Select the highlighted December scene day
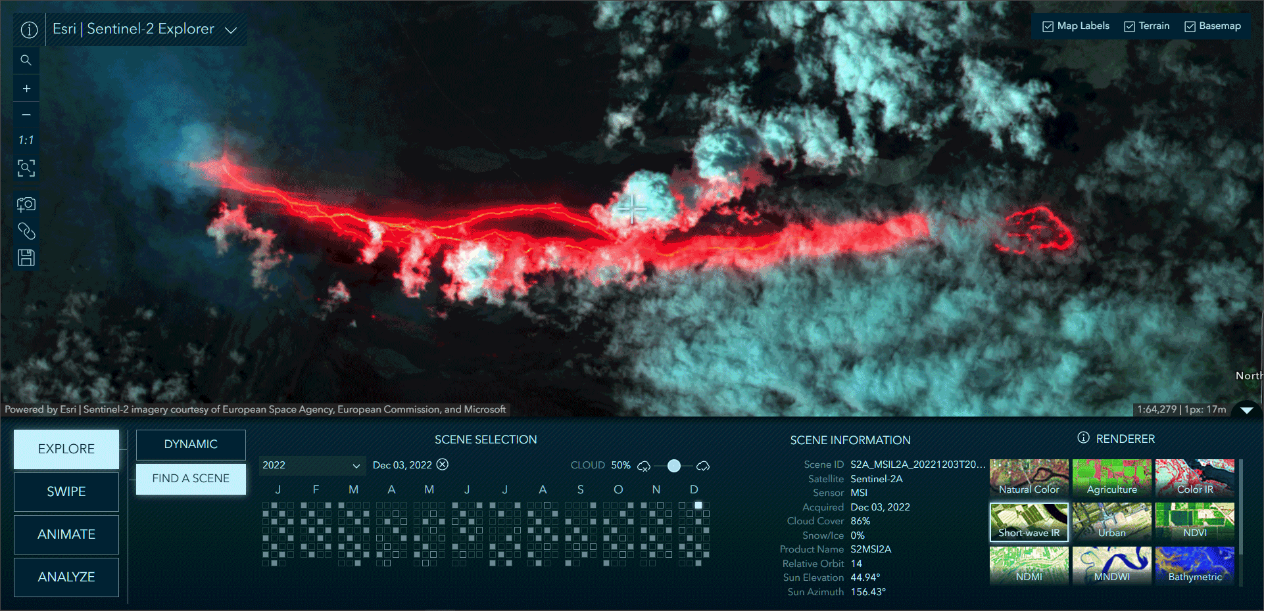The height and width of the screenshot is (611, 1264). point(698,505)
